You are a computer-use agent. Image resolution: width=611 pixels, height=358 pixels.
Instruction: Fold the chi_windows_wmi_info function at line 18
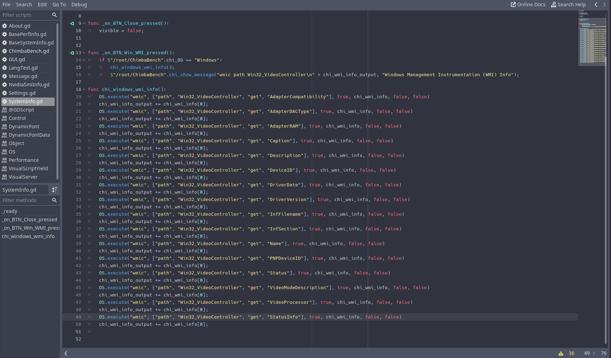coord(84,89)
